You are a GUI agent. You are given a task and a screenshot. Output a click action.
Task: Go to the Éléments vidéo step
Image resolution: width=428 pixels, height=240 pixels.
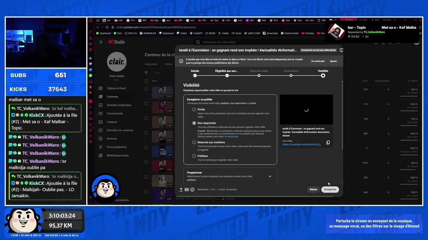click(x=259, y=73)
